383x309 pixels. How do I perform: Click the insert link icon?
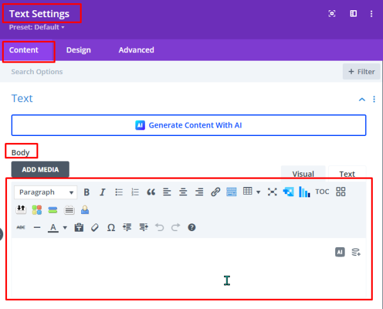pos(215,192)
